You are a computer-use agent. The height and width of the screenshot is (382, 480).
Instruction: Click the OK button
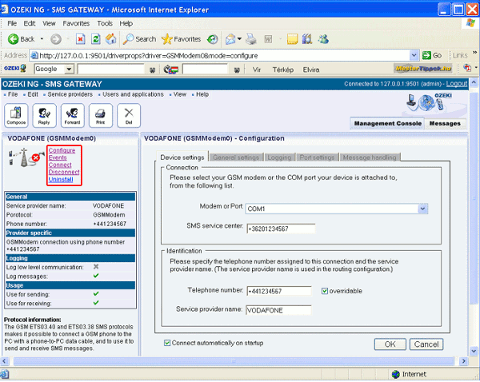390,344
